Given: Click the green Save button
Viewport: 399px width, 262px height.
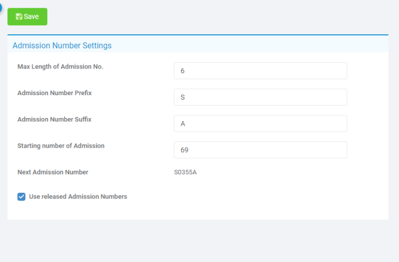Looking at the screenshot, I should [x=27, y=17].
